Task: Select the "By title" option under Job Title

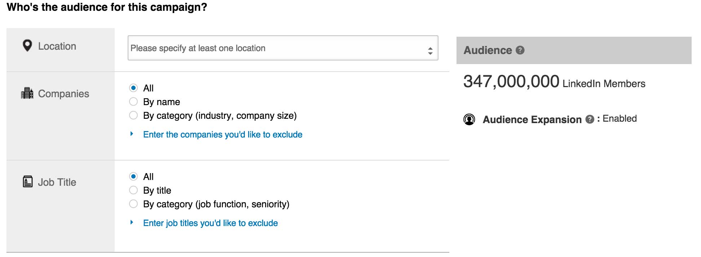Action: (x=133, y=190)
